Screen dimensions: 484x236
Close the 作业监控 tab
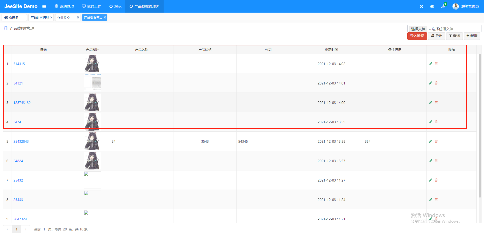78,17
